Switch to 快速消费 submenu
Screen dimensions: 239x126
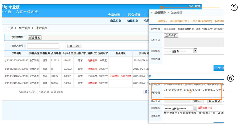coord(133,21)
